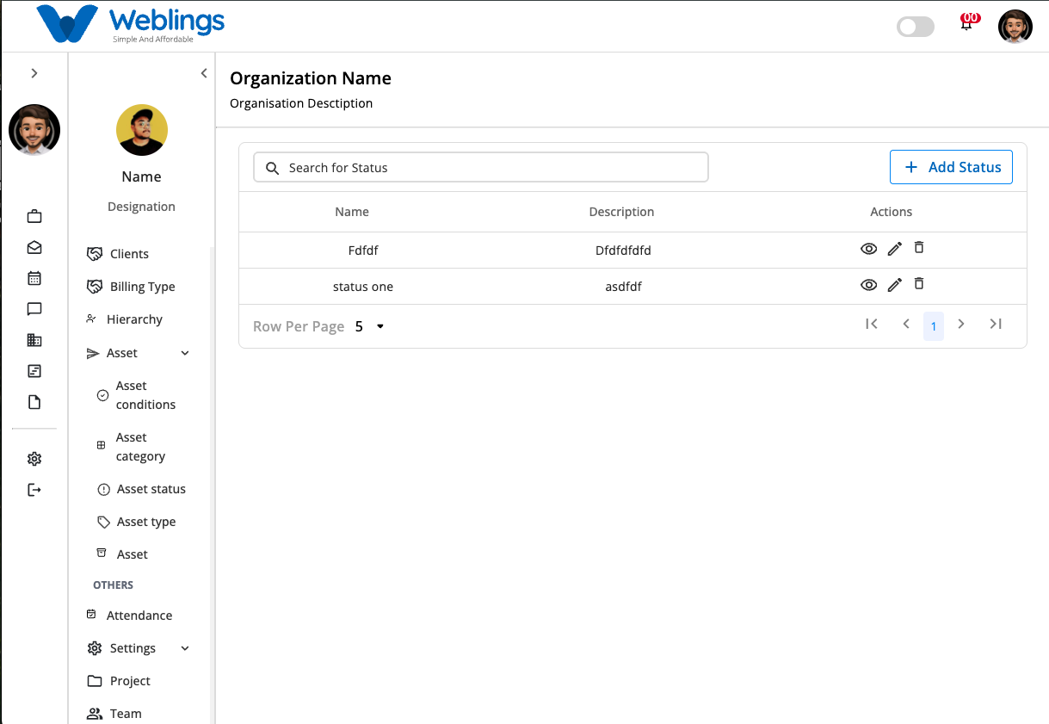Click the Search for Status field

[481, 167]
